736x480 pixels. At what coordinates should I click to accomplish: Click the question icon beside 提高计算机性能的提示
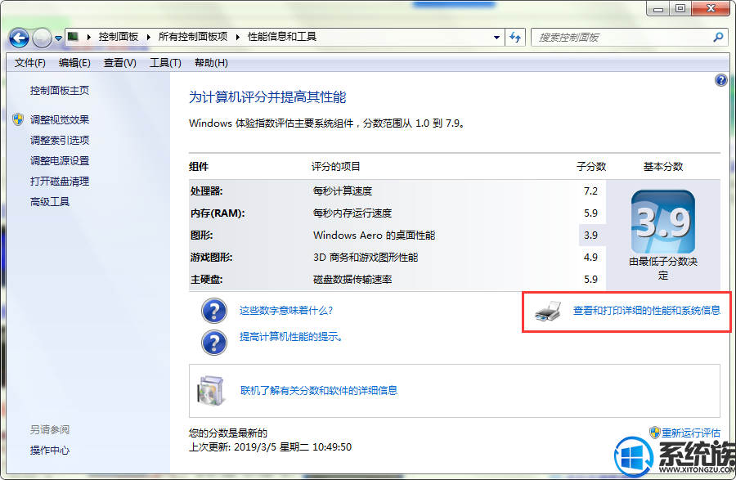click(x=214, y=343)
